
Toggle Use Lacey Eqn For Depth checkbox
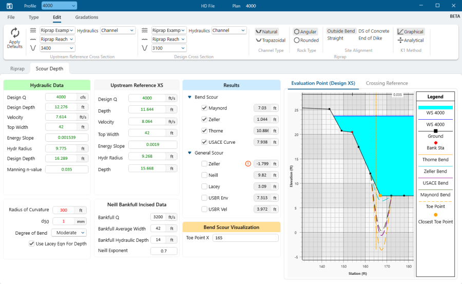pos(31,243)
